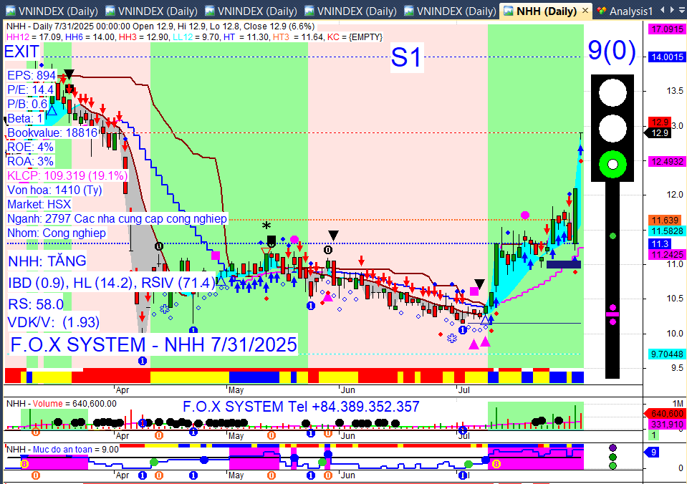Click the top white traffic light lamp
The height and width of the screenshot is (484, 687).
click(x=612, y=92)
